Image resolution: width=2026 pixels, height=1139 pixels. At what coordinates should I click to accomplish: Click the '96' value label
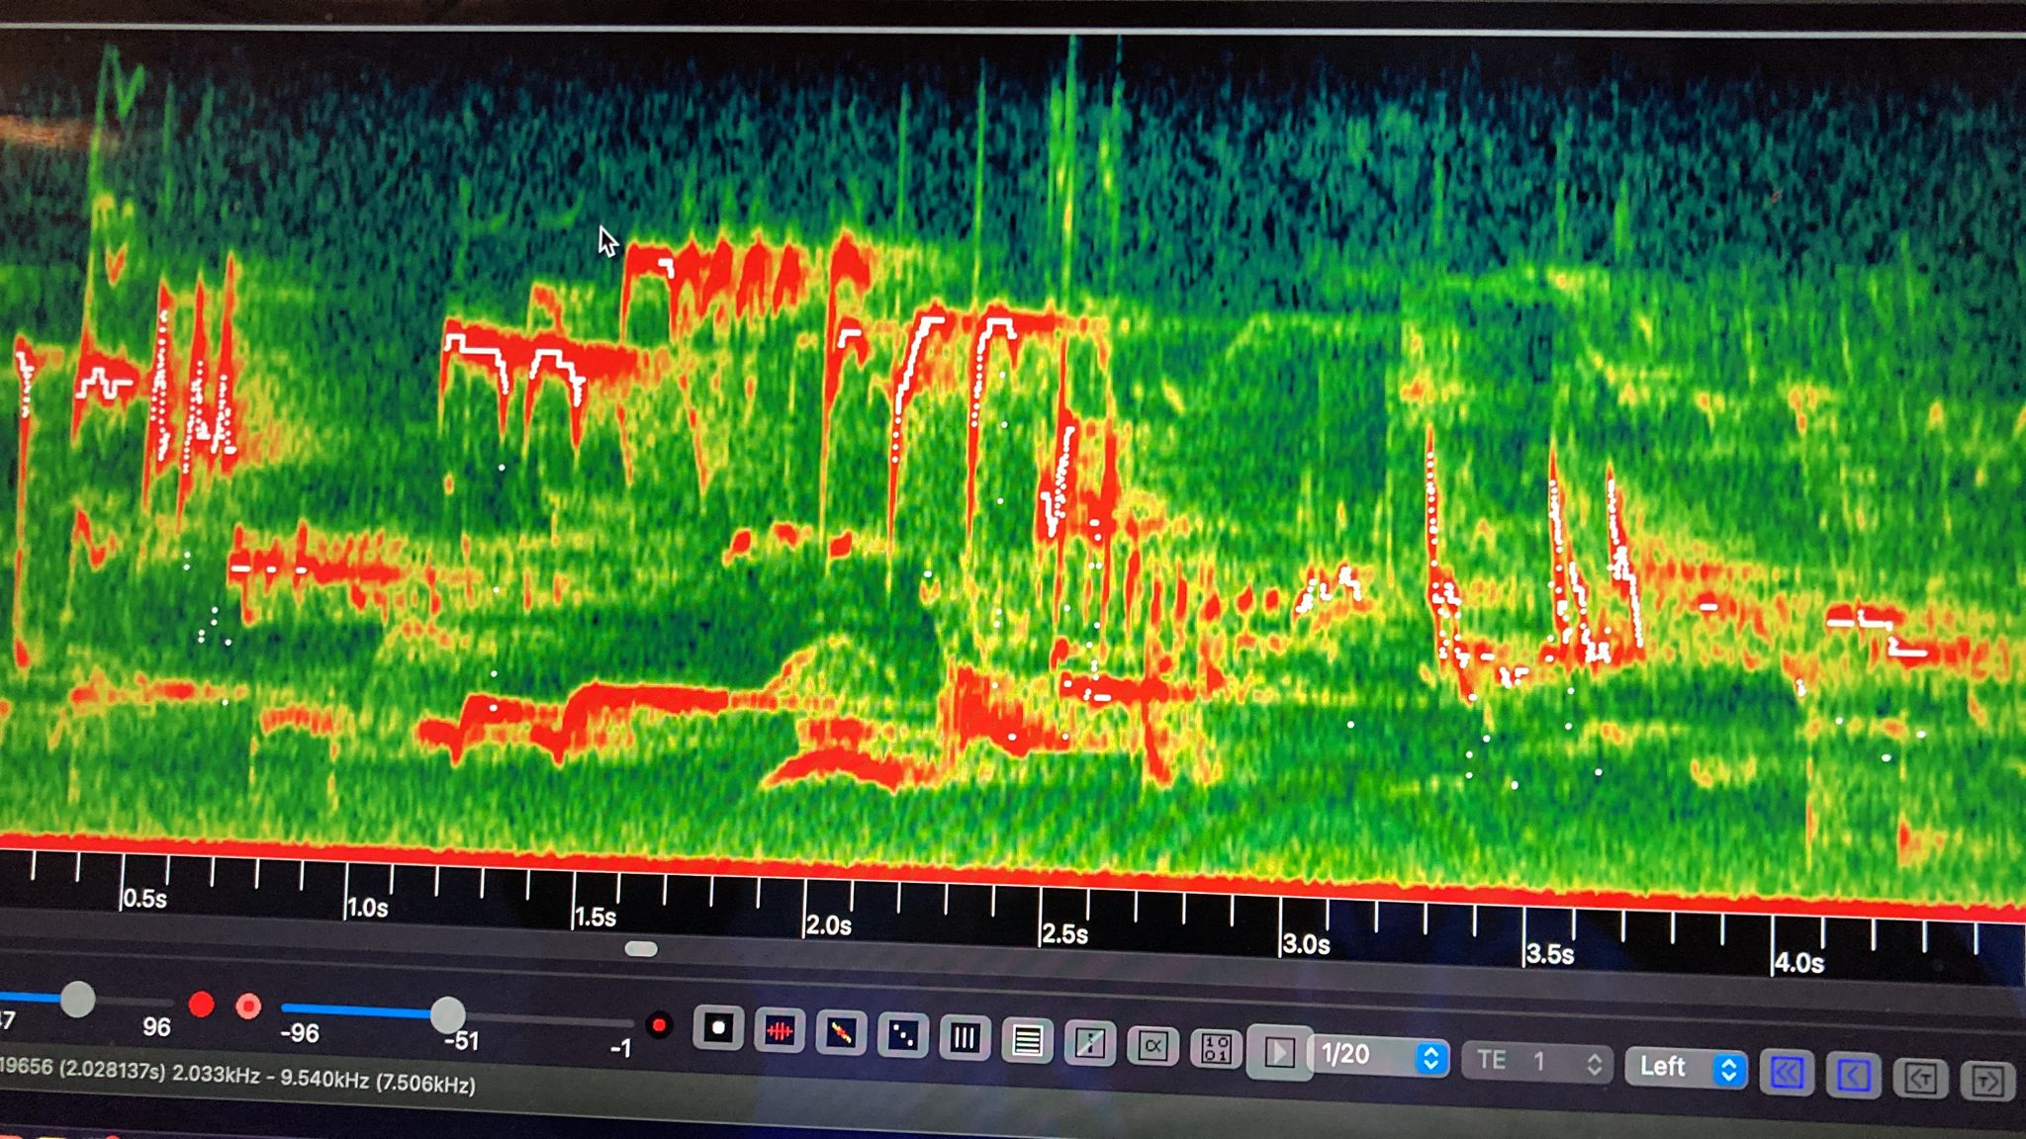tap(156, 1027)
